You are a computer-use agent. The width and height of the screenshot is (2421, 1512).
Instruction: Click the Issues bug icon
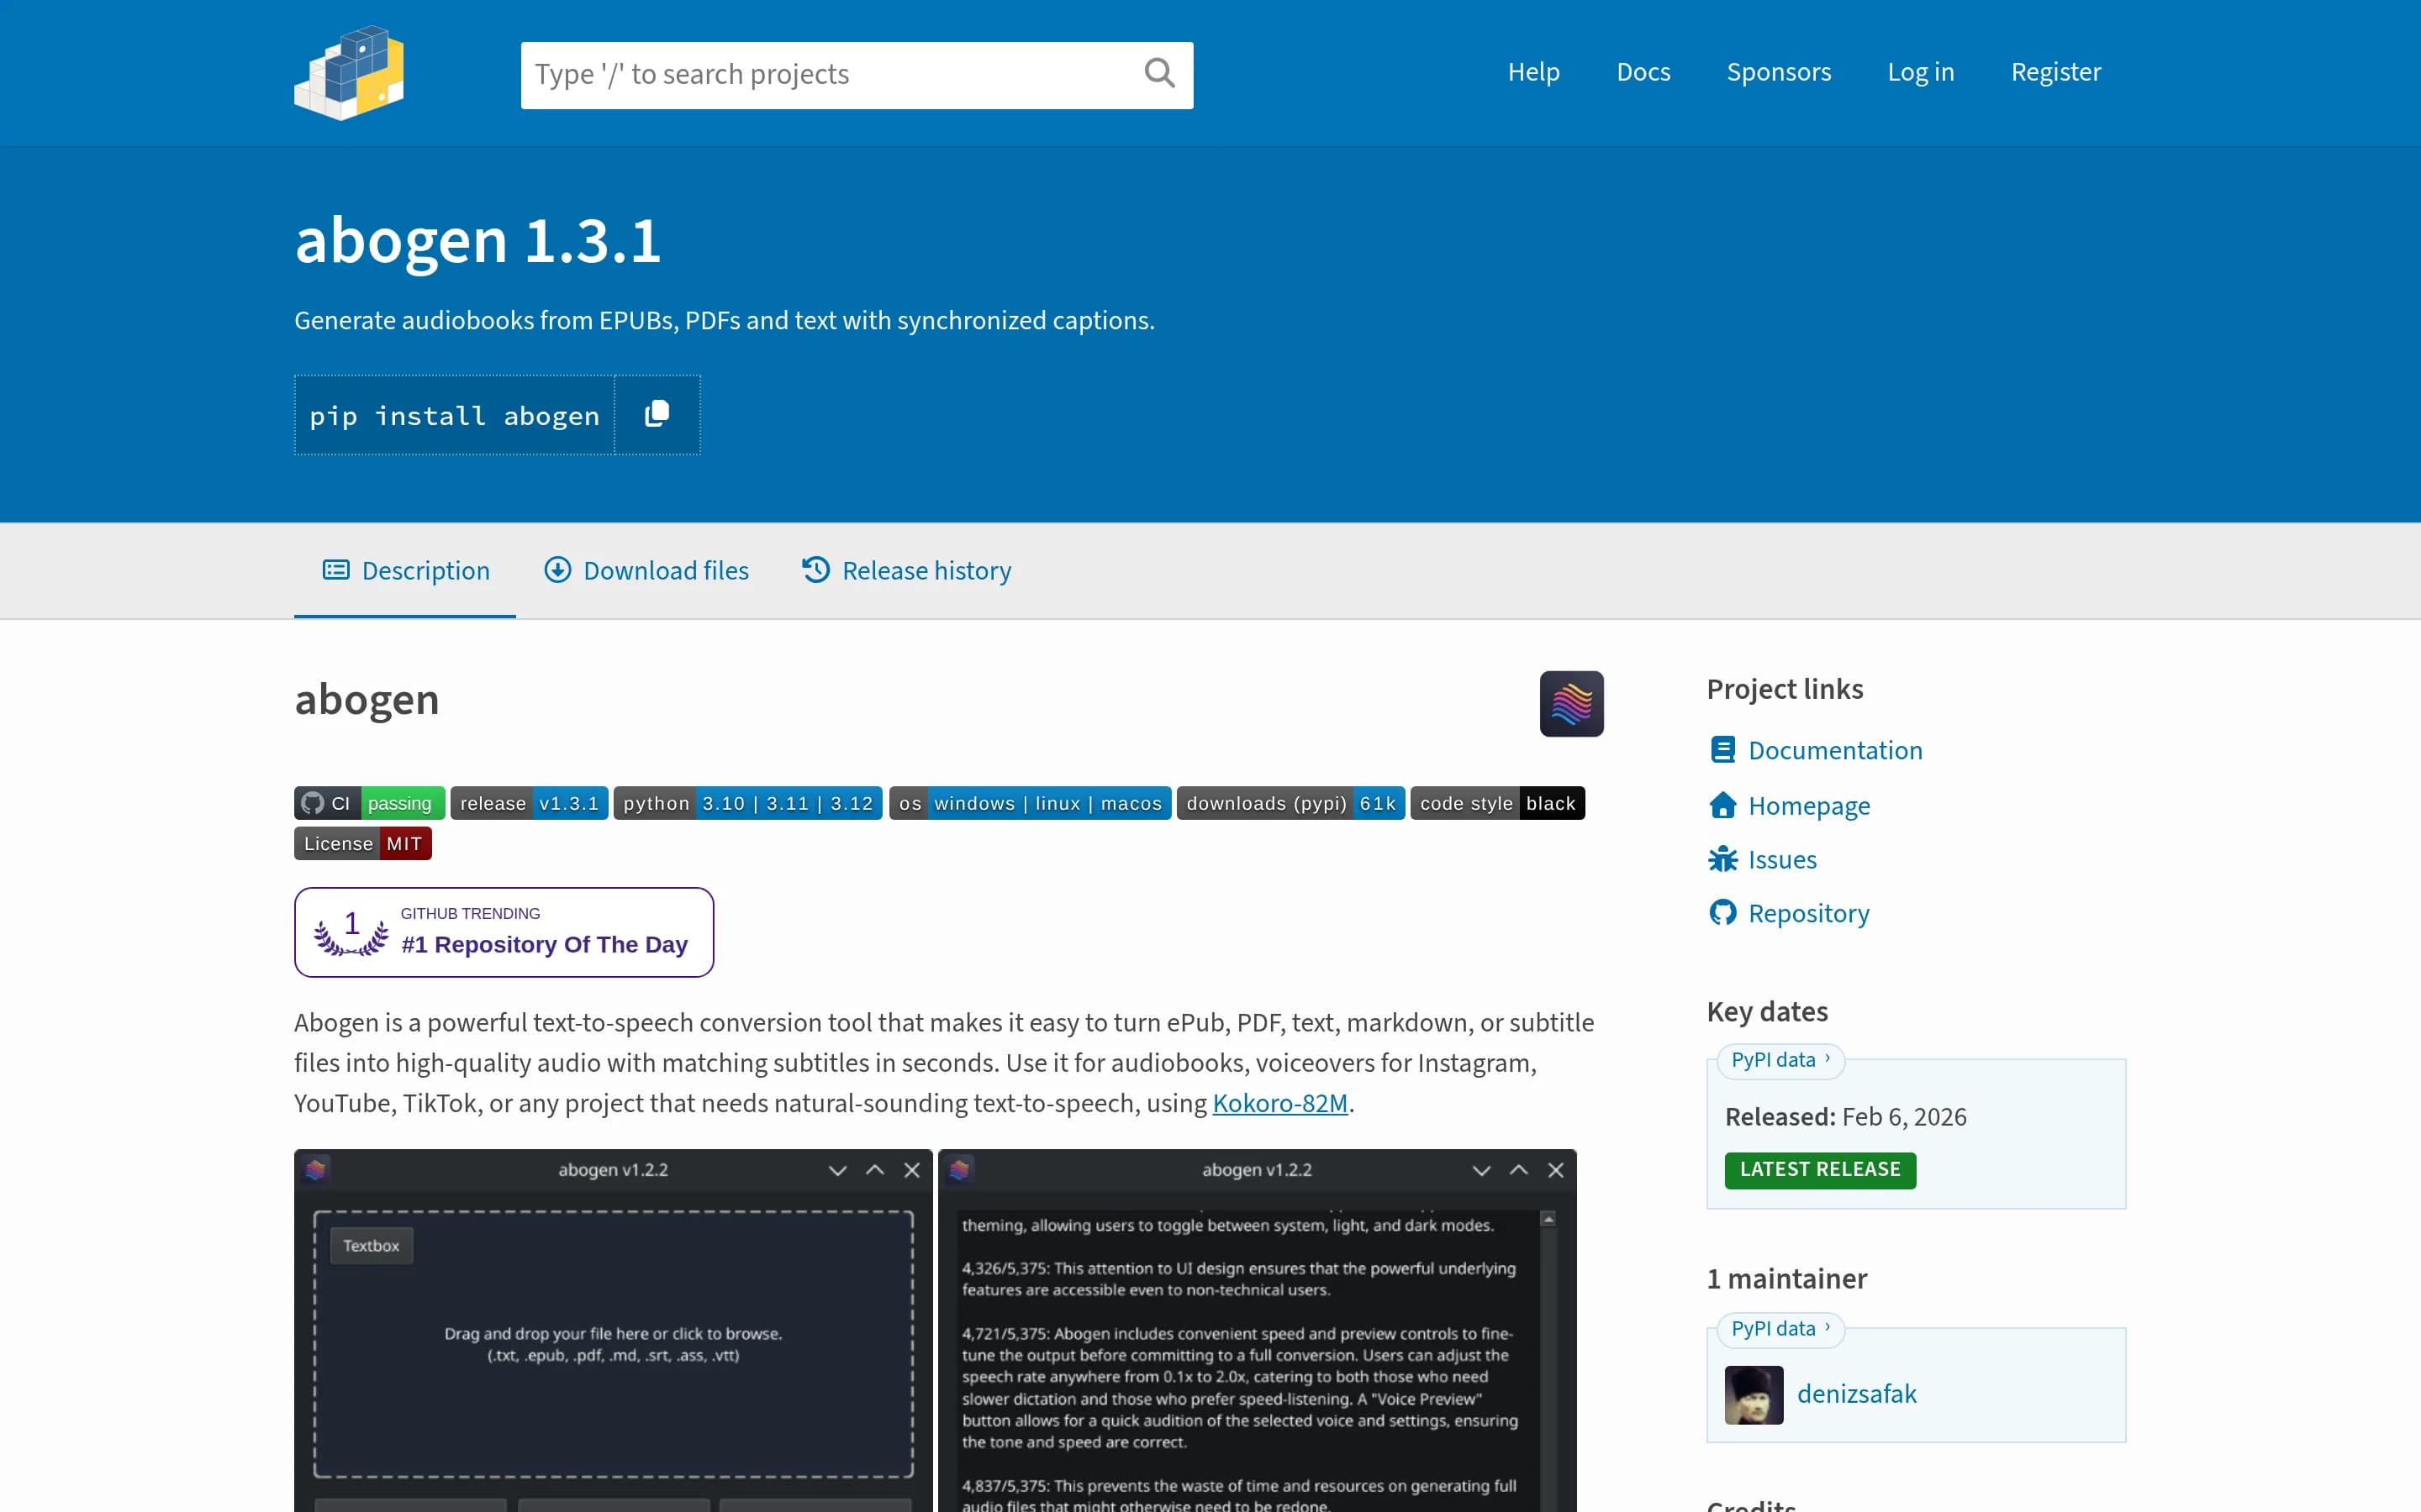pyautogui.click(x=1722, y=859)
